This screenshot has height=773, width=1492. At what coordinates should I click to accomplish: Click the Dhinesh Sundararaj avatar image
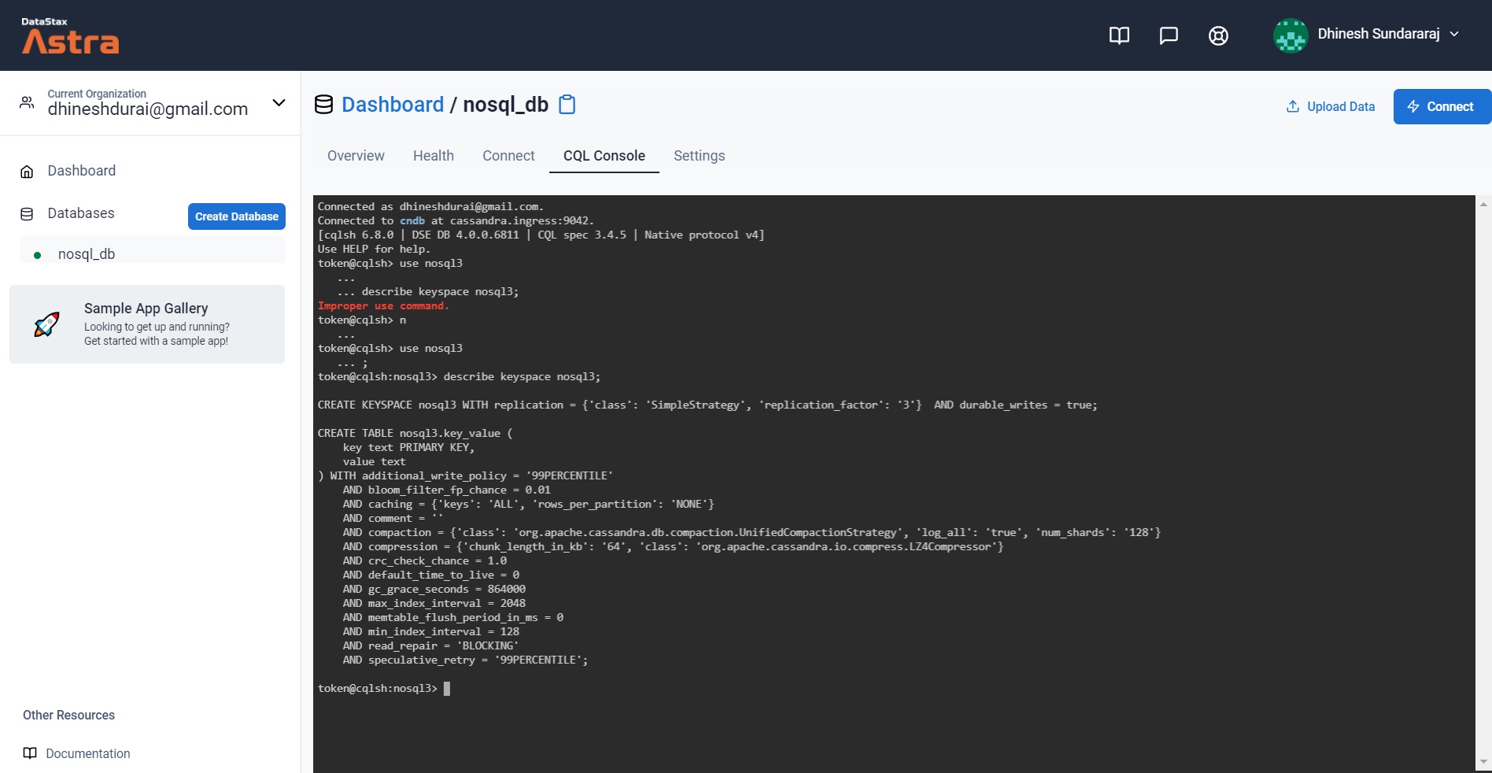point(1291,35)
